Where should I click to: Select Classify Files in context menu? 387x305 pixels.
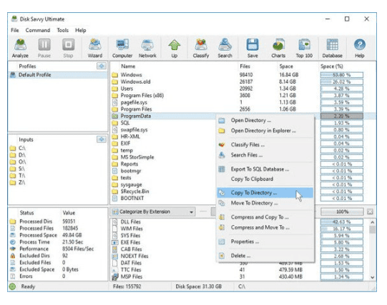(265, 144)
